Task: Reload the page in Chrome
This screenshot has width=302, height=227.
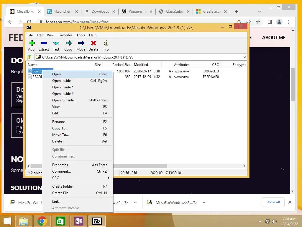Action: pyautogui.click(x=29, y=22)
